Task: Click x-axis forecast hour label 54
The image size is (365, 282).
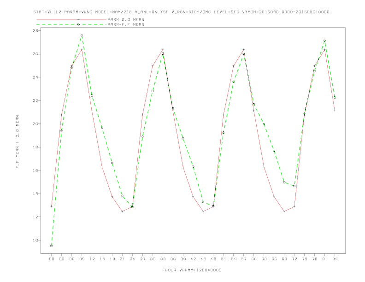Action: 234,259
